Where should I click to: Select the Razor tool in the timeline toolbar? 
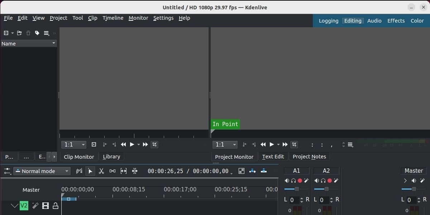pos(101,171)
